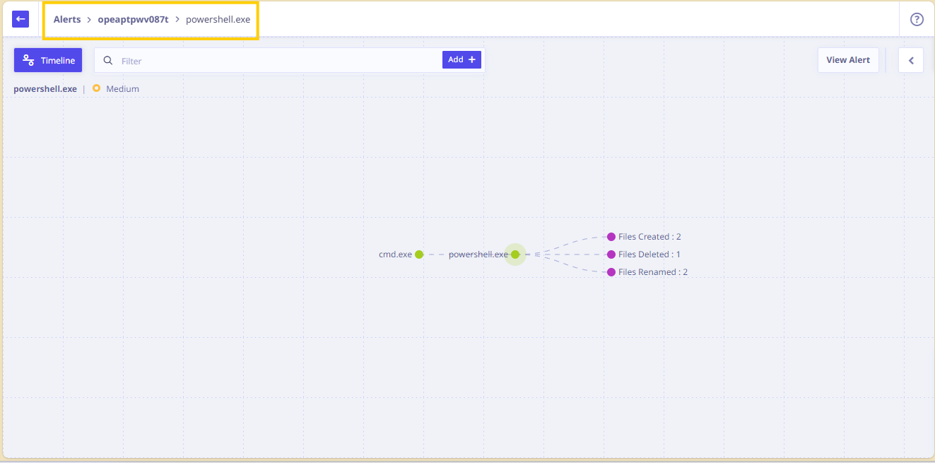Click the Files Created : 2 label

tap(649, 237)
